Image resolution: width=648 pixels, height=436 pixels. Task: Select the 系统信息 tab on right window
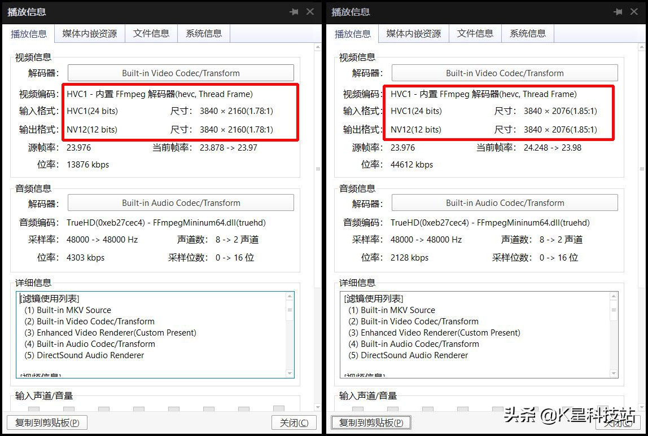(527, 34)
